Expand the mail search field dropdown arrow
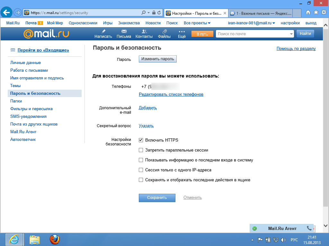Image resolution: width=329 pixels, height=246 pixels. (x=291, y=34)
